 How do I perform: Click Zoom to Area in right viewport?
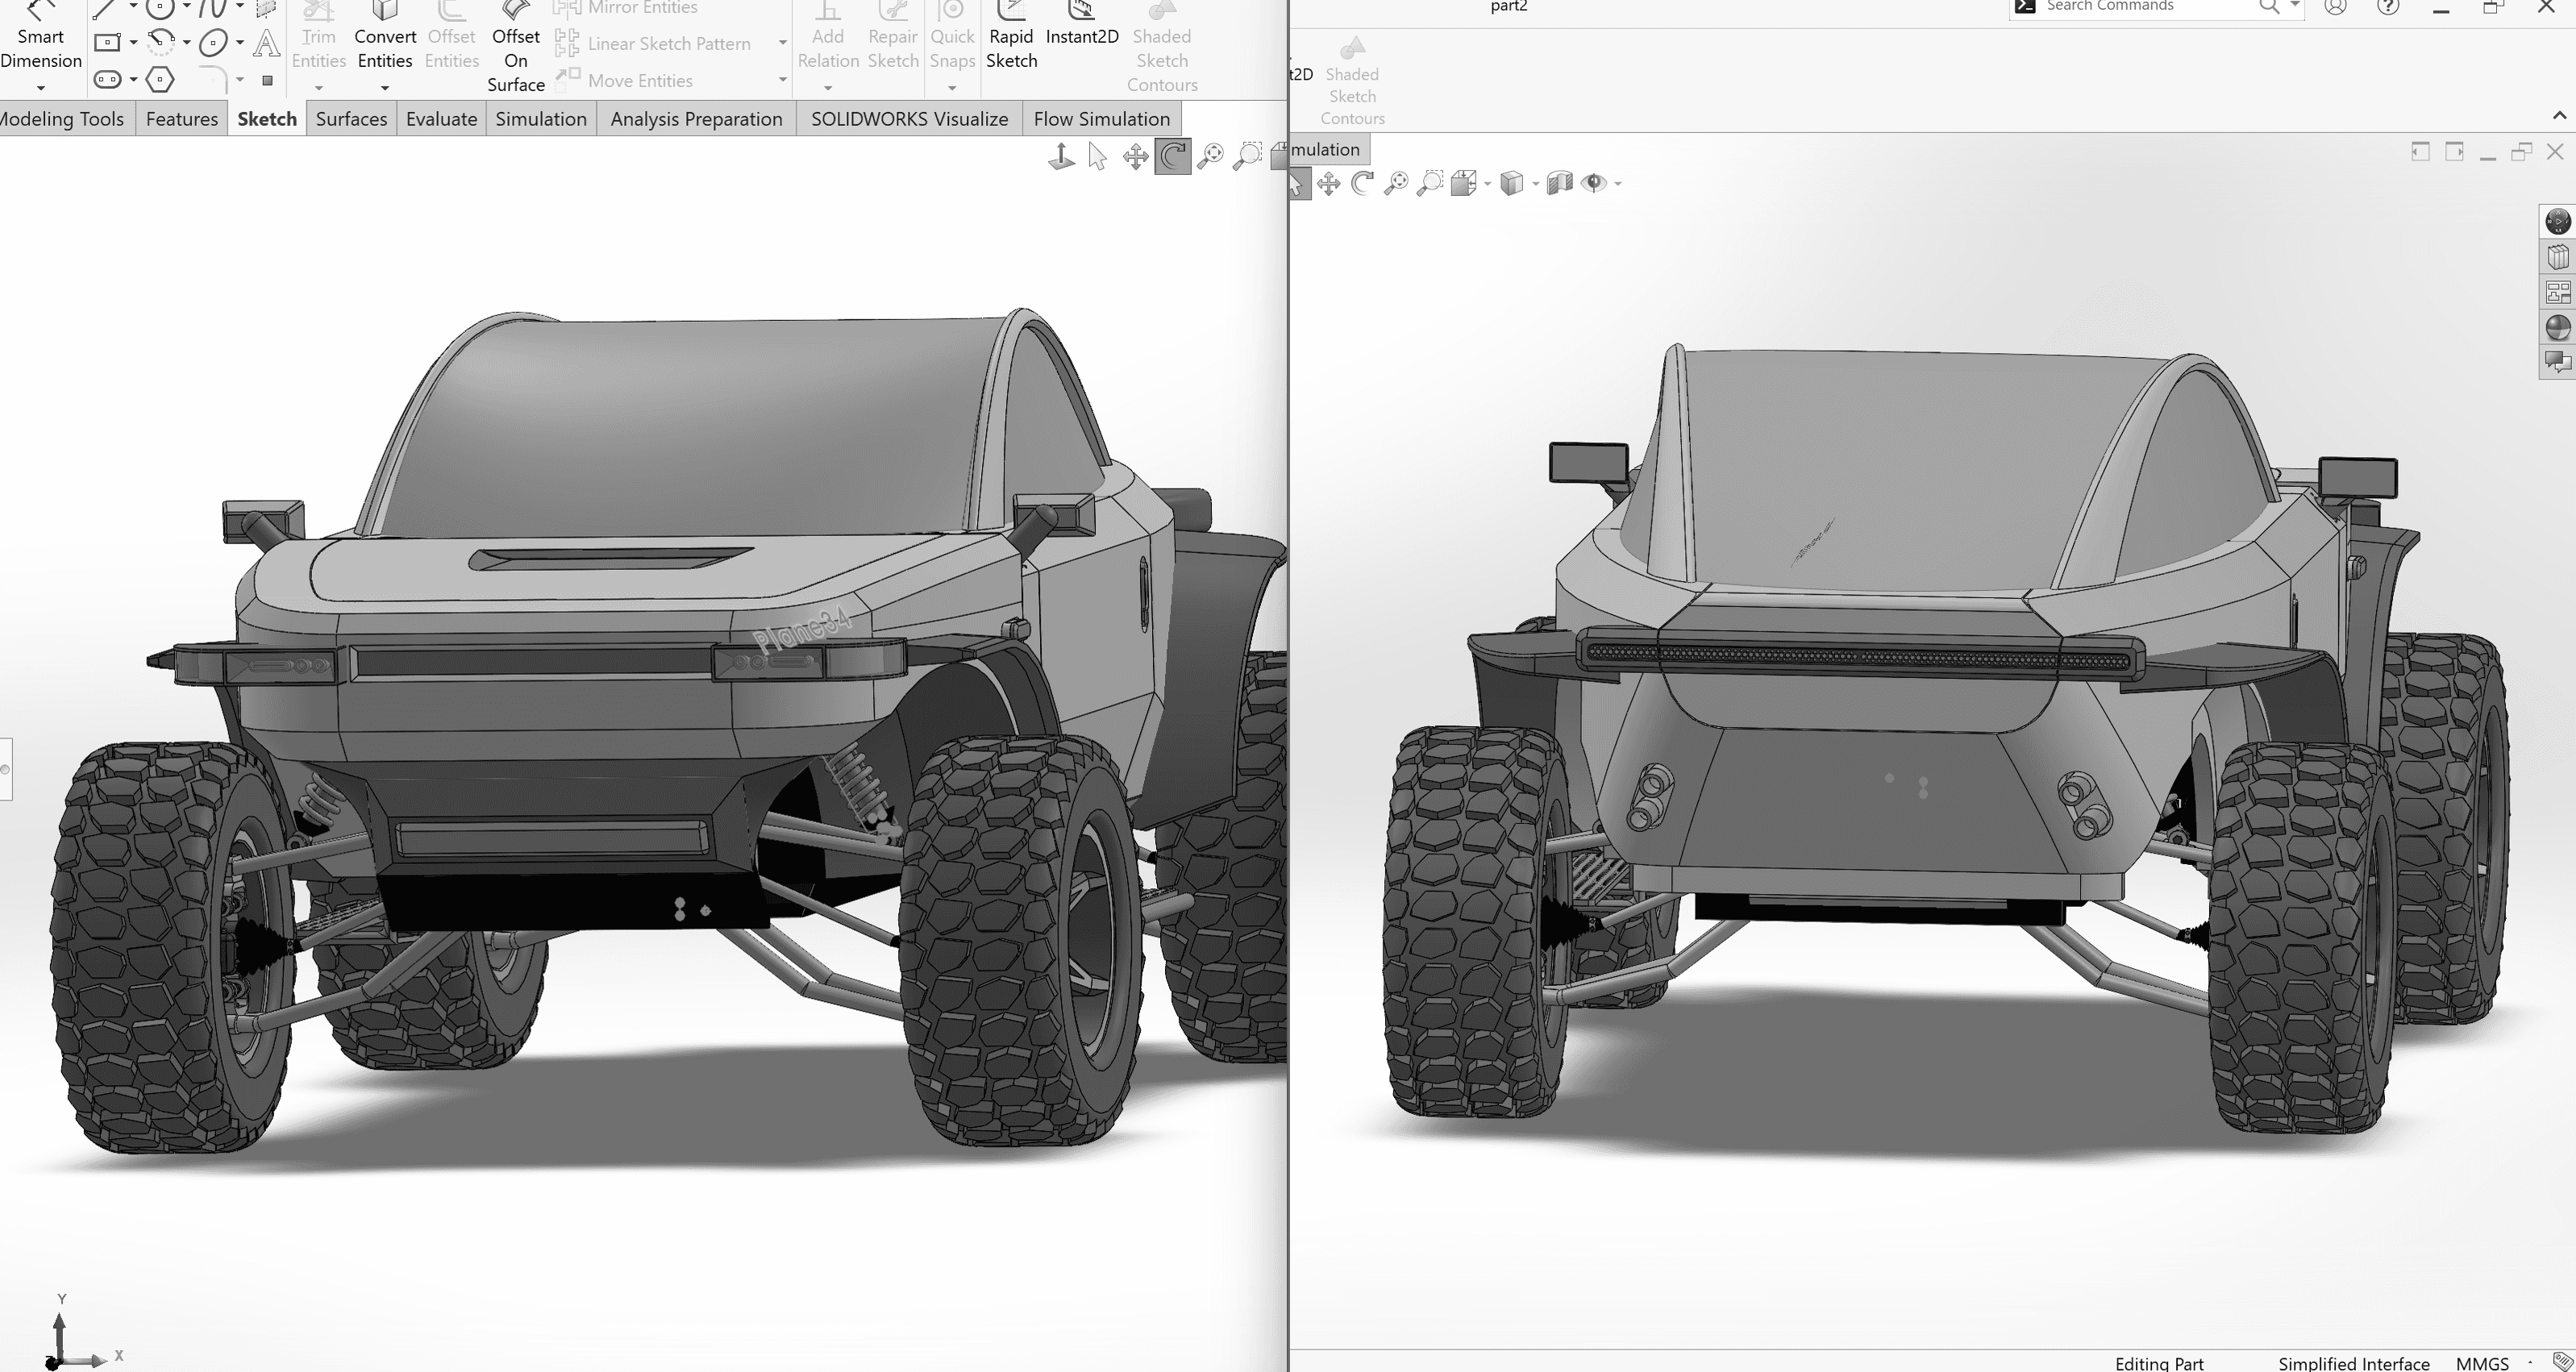[x=1430, y=183]
